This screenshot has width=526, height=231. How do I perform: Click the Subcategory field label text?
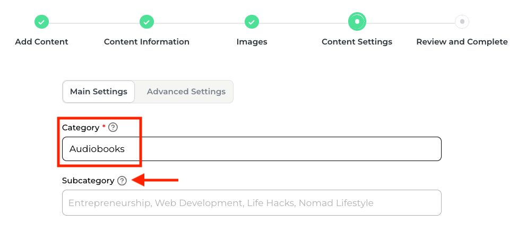pyautogui.click(x=88, y=181)
